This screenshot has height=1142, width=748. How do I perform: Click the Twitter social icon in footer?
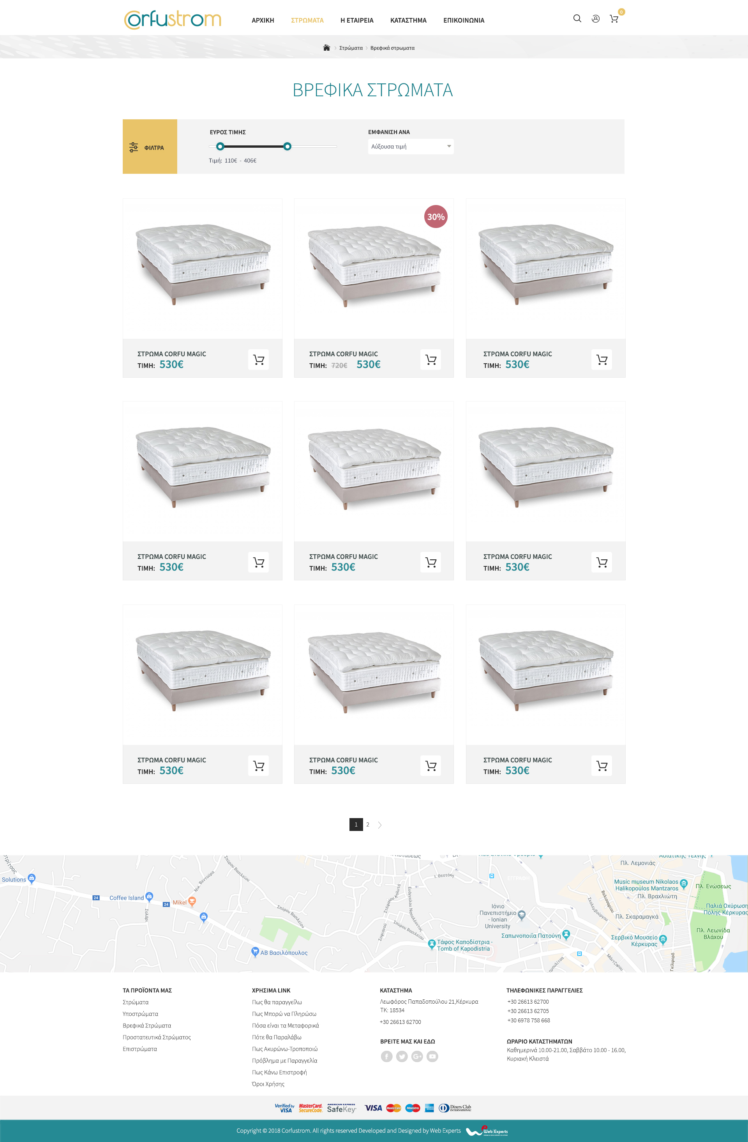[x=402, y=1056]
